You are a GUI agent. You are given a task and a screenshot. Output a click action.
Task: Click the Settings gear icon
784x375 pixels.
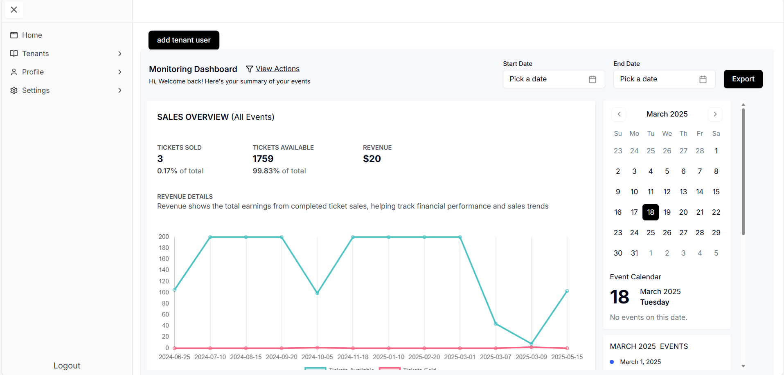(14, 90)
